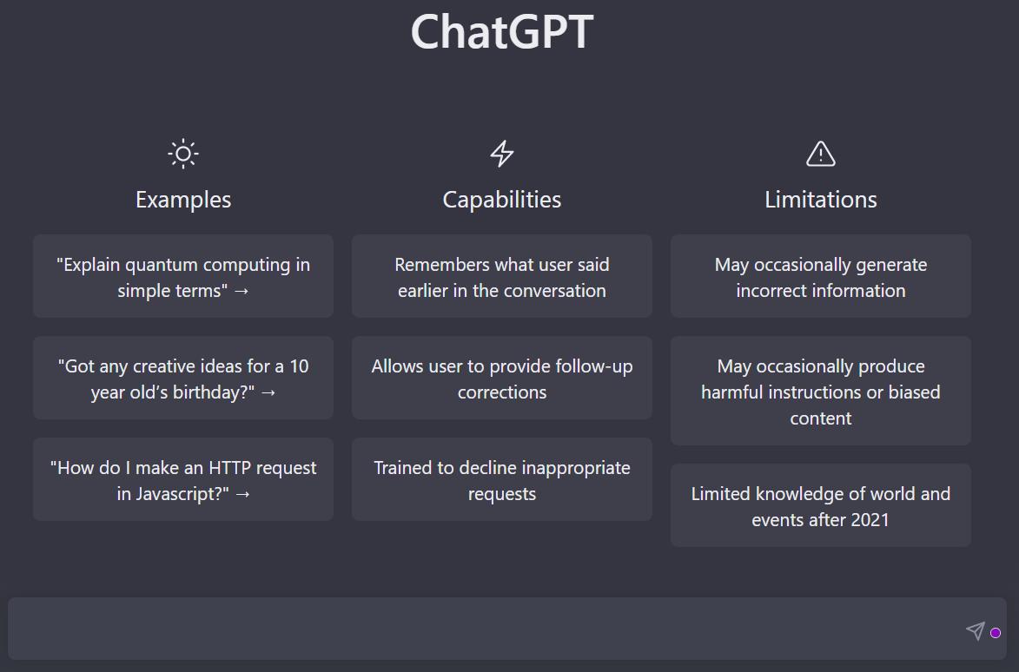Click the Examples column heading
The image size is (1019, 672).
182,199
